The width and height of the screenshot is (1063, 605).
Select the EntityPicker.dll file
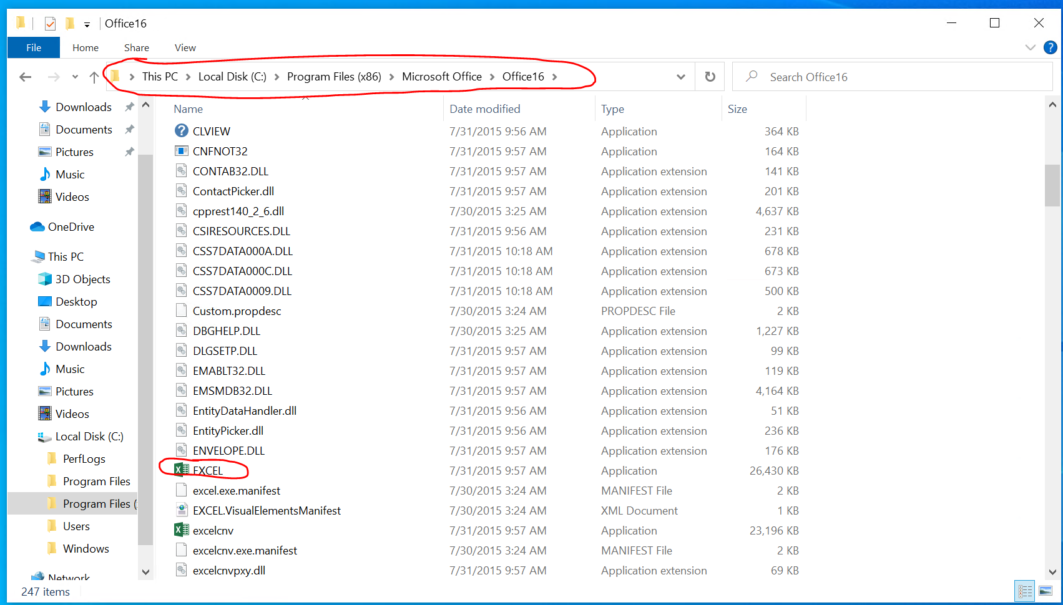click(228, 430)
